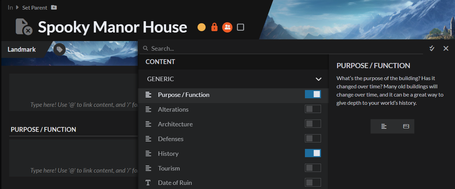Collapse the GENERIC section chevron
Viewport: 455px width, 189px height.
pyautogui.click(x=319, y=79)
